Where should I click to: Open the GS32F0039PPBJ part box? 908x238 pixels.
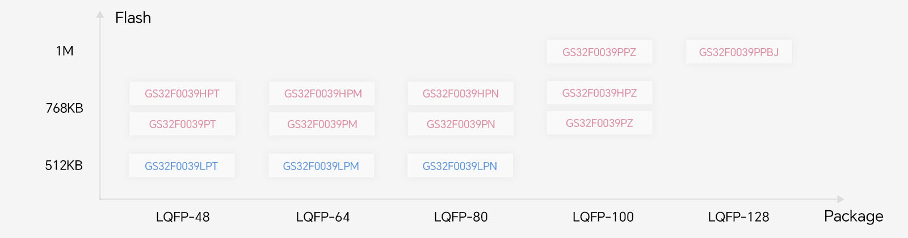(x=739, y=52)
